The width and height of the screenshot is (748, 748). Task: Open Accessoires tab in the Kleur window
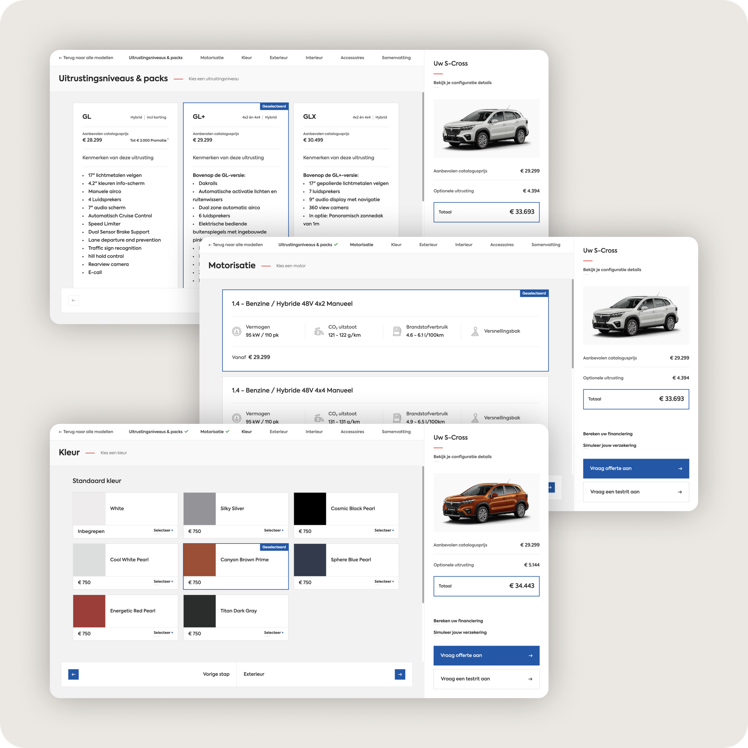[x=352, y=432]
